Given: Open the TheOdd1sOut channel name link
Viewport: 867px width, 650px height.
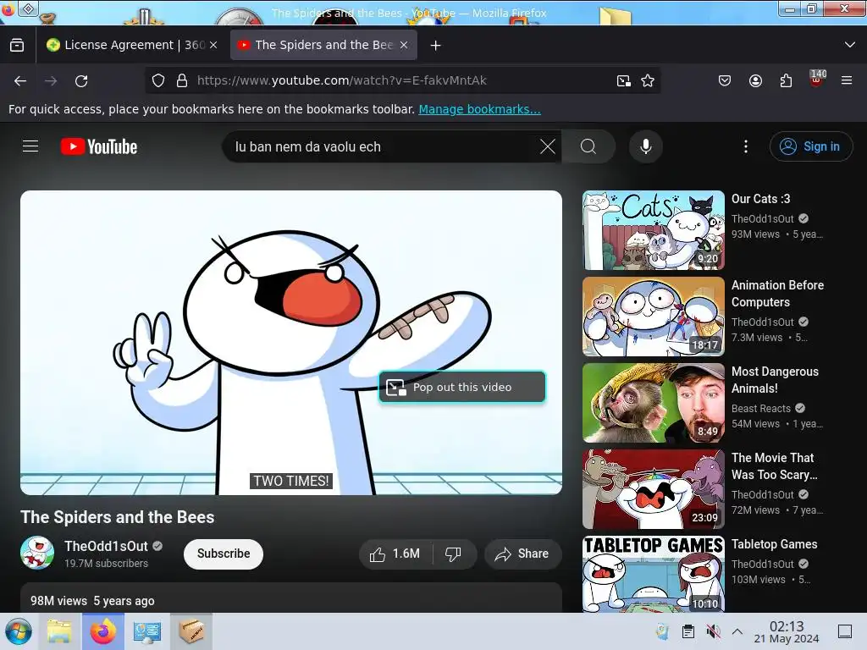Looking at the screenshot, I should point(106,546).
